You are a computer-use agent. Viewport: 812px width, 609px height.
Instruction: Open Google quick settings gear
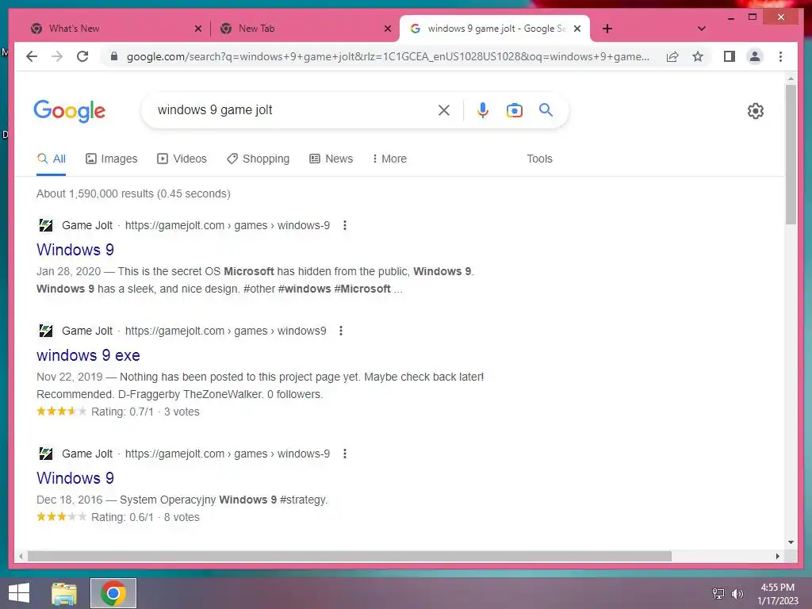pyautogui.click(x=756, y=111)
